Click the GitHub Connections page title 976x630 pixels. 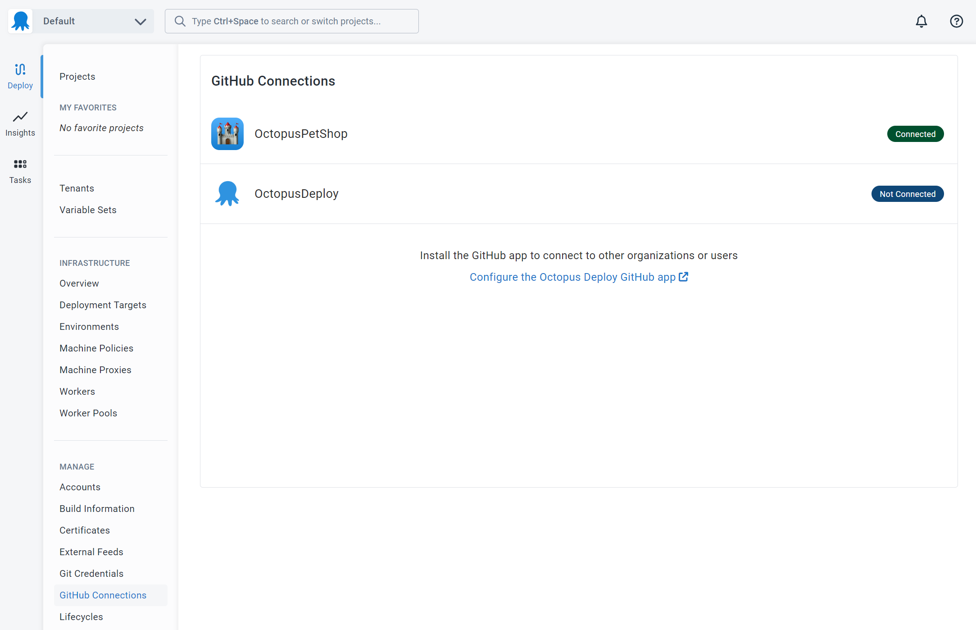pyautogui.click(x=273, y=81)
